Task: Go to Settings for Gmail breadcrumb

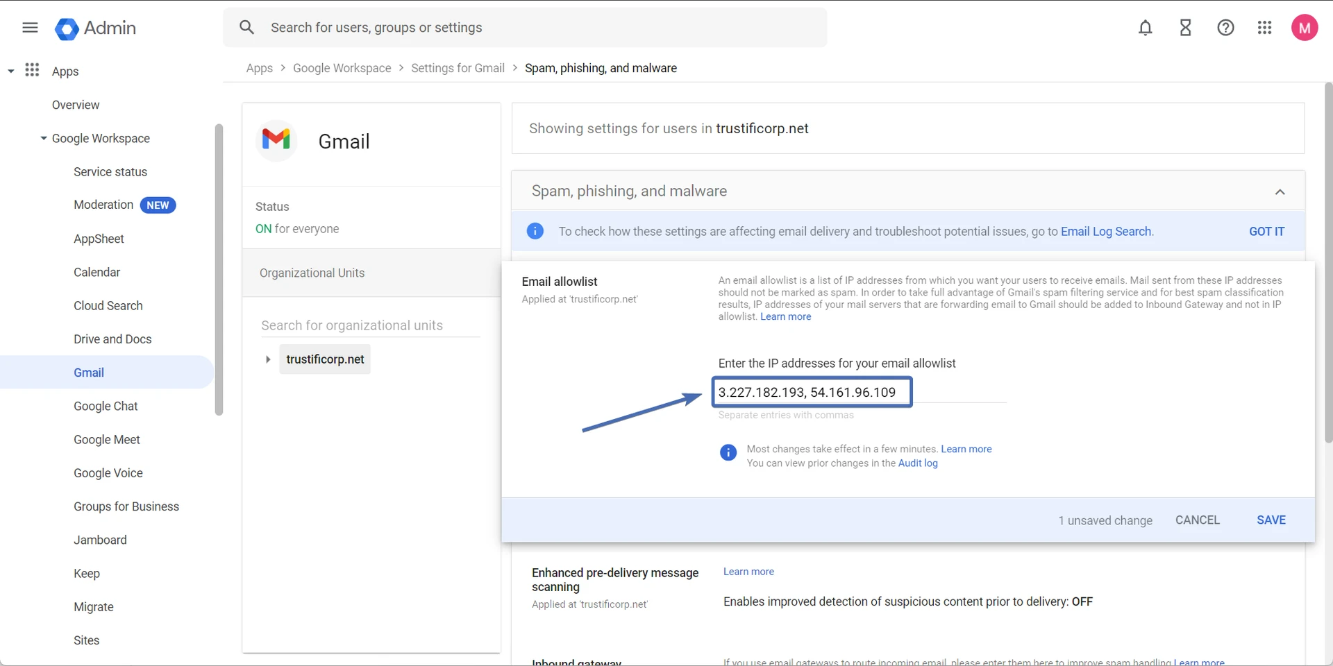Action: tap(458, 68)
